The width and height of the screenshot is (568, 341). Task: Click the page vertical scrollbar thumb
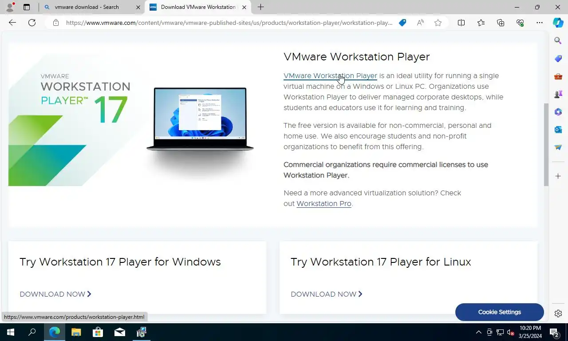tap(546, 145)
